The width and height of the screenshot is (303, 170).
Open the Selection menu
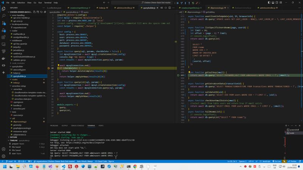pos(21,3)
